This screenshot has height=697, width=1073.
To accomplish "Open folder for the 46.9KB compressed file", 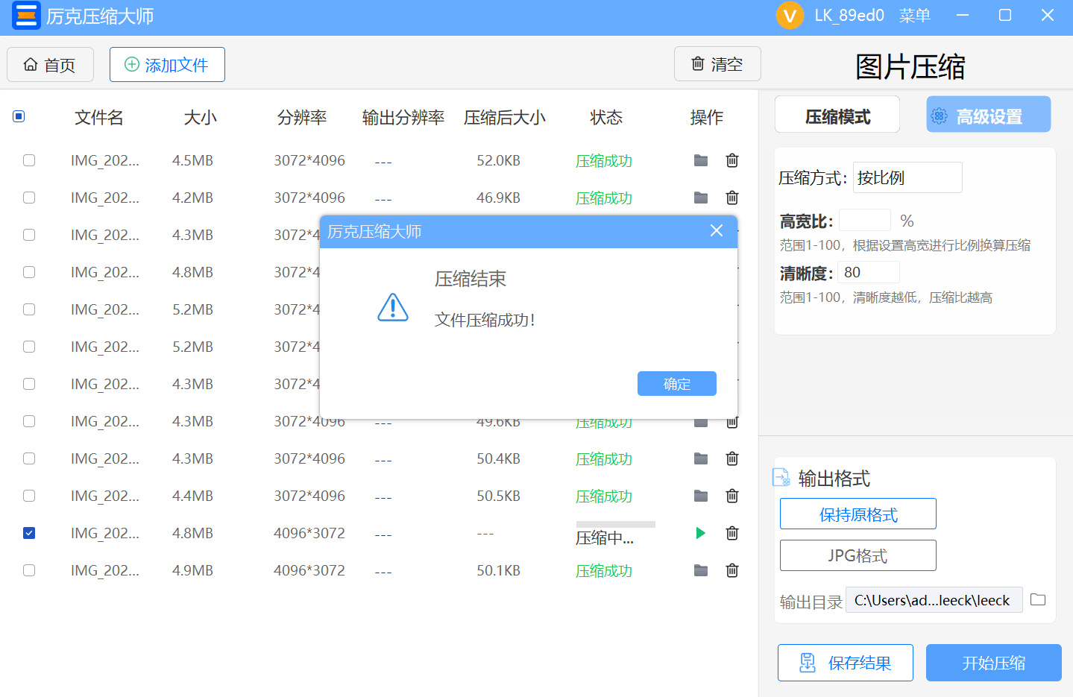I will click(701, 198).
